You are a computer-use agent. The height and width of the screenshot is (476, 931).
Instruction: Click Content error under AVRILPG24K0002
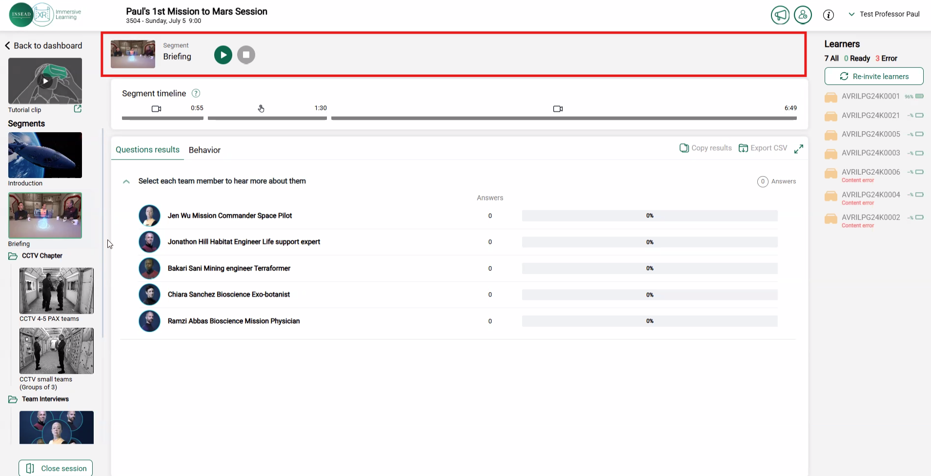858,225
